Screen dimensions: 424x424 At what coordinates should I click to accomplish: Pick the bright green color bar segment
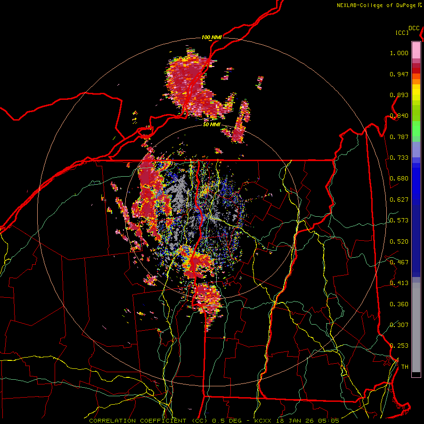pyautogui.click(x=416, y=129)
